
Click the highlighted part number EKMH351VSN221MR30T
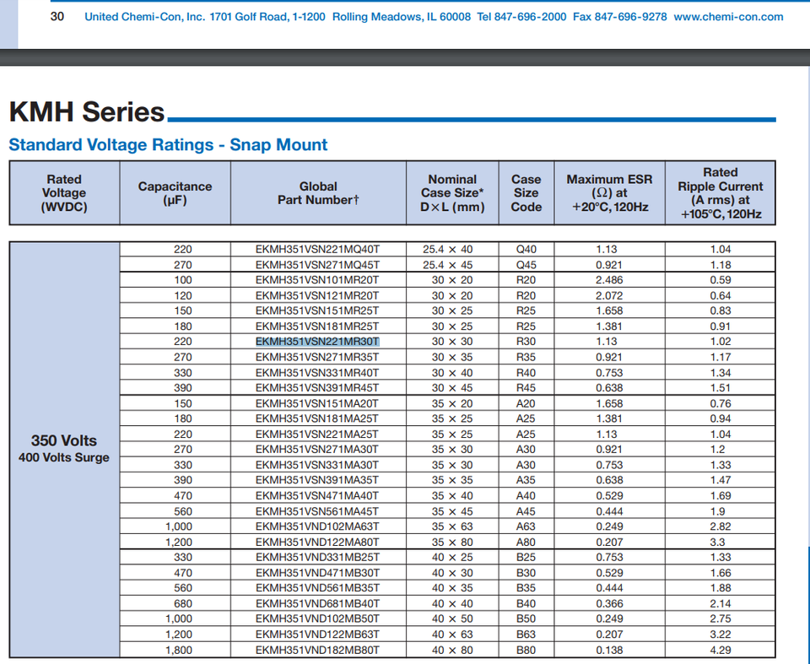(x=317, y=342)
